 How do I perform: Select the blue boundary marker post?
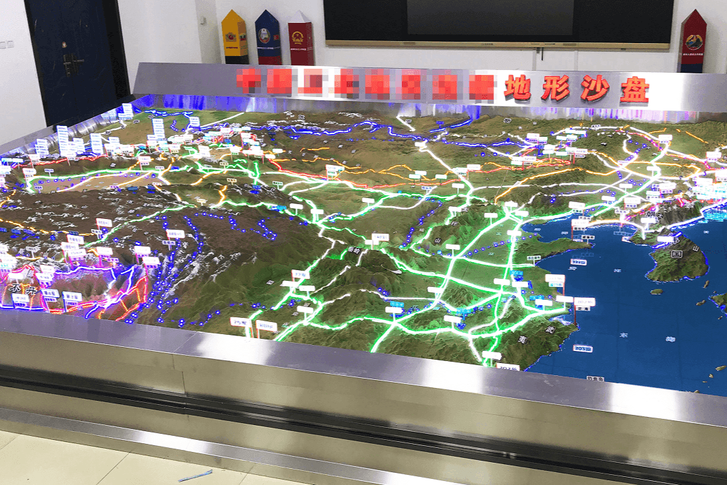tap(268, 38)
